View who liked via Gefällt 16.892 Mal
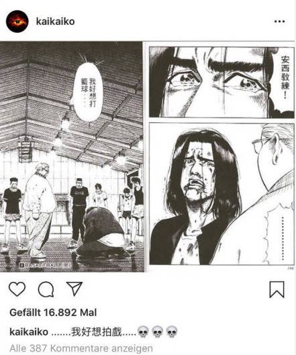296x355 pixels. point(53,313)
